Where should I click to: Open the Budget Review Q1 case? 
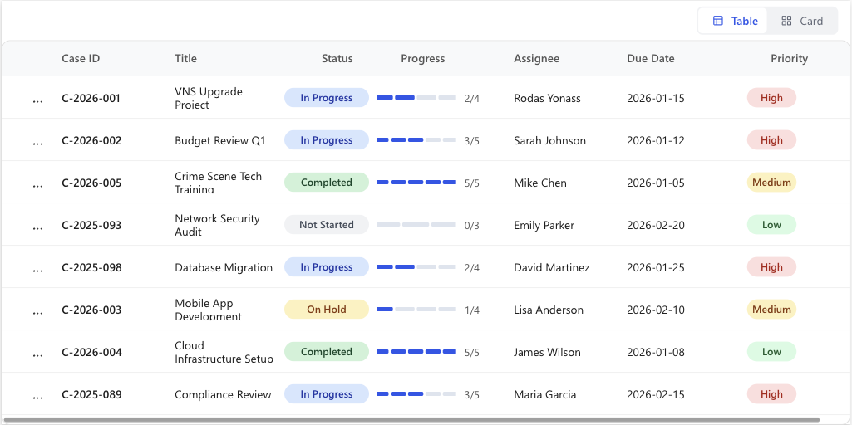click(219, 141)
